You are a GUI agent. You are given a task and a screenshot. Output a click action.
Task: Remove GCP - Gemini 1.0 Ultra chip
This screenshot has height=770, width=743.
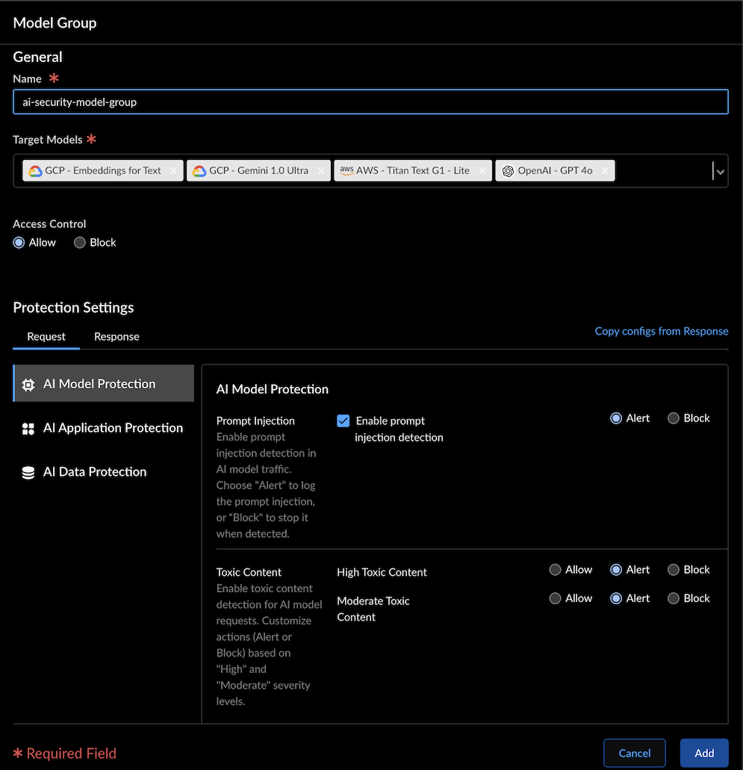pyautogui.click(x=320, y=171)
